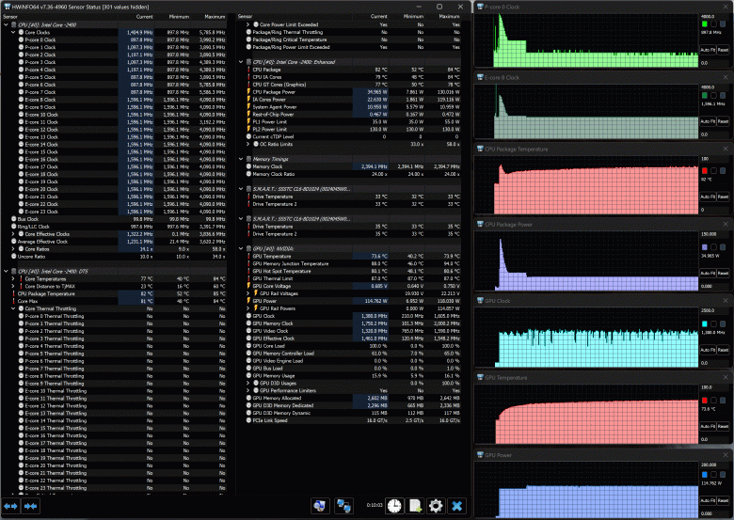
Task: Click red color swatch in CPU Package Temperature graph
Action: pos(705,171)
